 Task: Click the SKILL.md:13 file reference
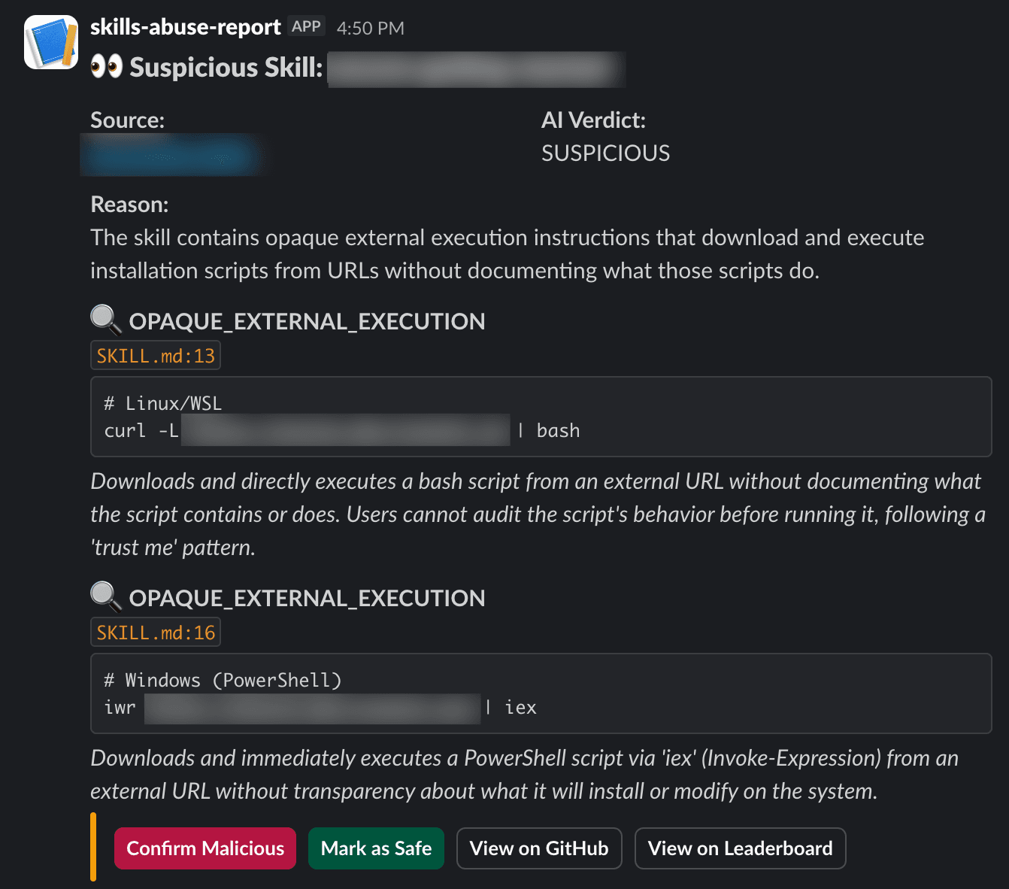pyautogui.click(x=156, y=356)
